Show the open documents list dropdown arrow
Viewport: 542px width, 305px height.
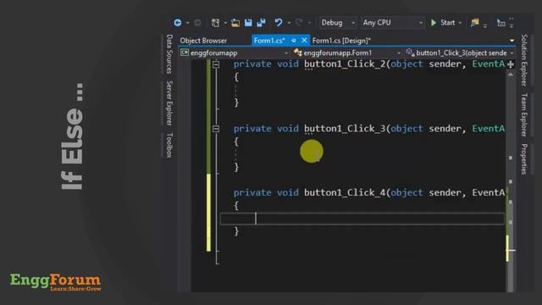512,41
